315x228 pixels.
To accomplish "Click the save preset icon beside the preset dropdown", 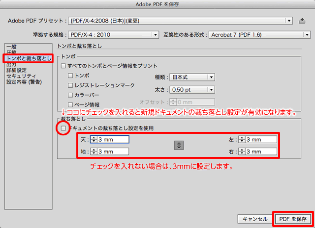I will tap(302, 21).
